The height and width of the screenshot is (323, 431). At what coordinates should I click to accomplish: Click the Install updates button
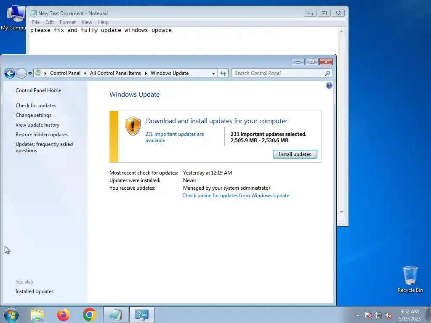coord(295,154)
